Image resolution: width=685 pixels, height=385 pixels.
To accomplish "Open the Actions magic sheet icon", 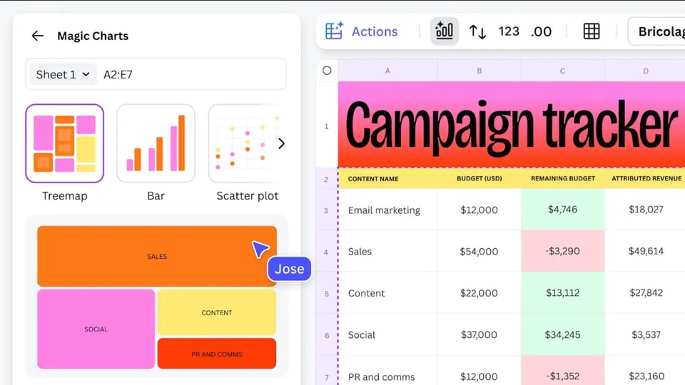I will click(334, 31).
